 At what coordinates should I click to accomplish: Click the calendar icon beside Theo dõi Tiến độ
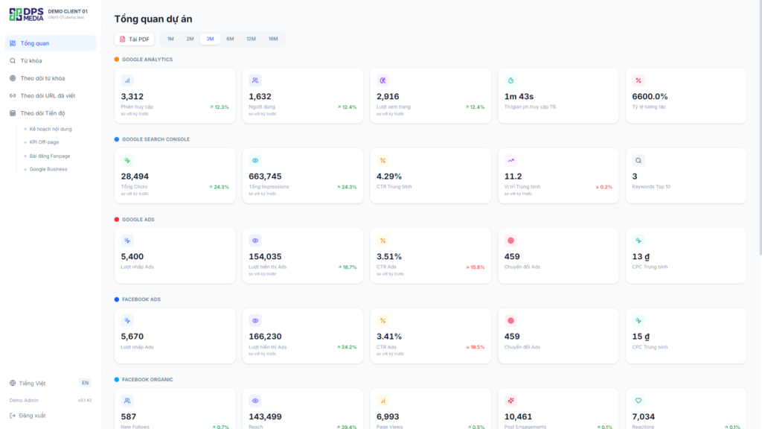coord(13,113)
